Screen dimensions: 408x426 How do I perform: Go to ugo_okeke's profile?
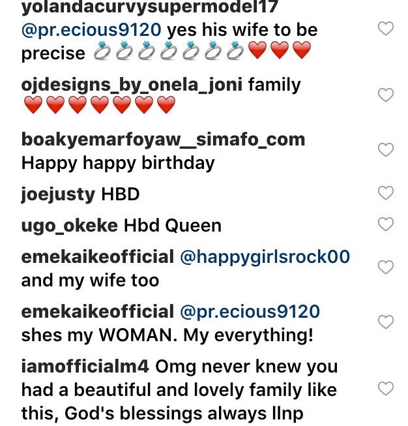click(x=70, y=226)
